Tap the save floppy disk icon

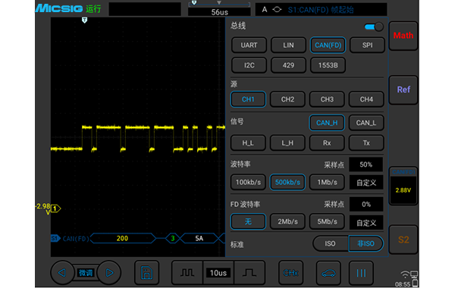click(x=146, y=273)
